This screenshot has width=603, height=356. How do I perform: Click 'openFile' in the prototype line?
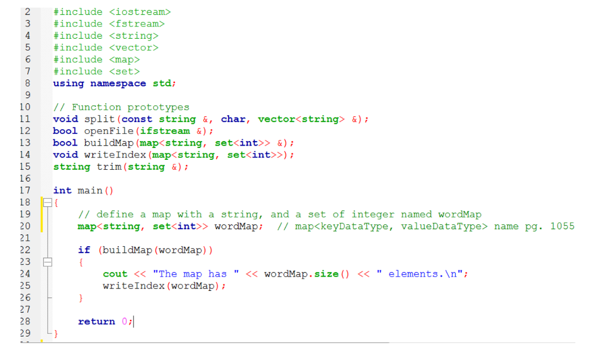click(109, 131)
